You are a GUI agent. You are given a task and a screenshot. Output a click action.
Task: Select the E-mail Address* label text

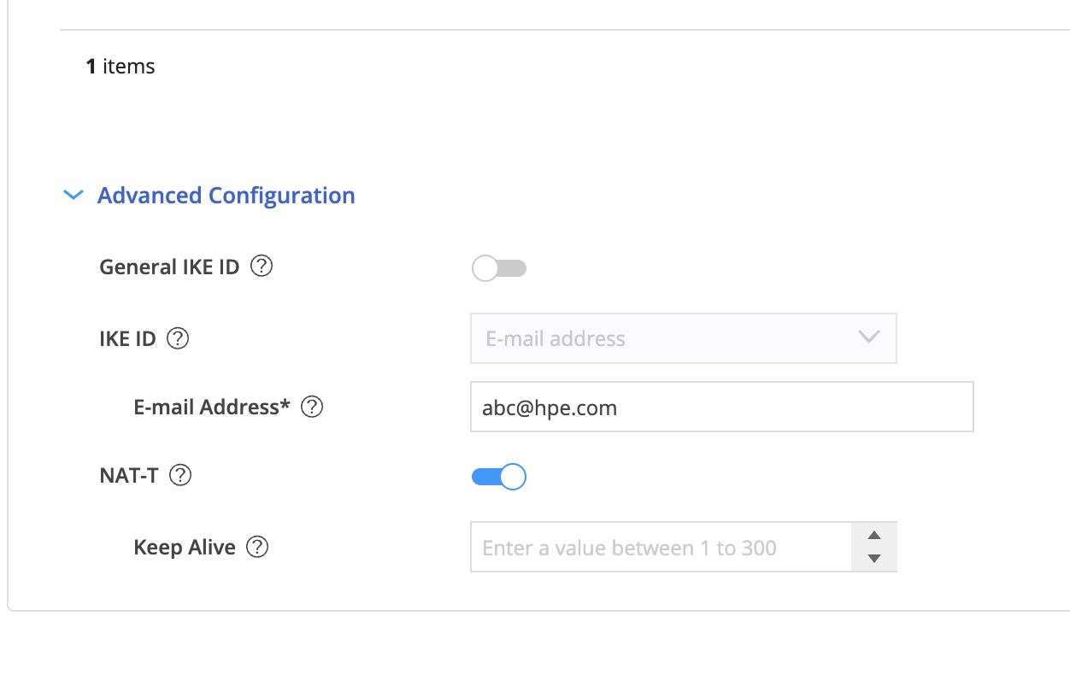pos(213,407)
